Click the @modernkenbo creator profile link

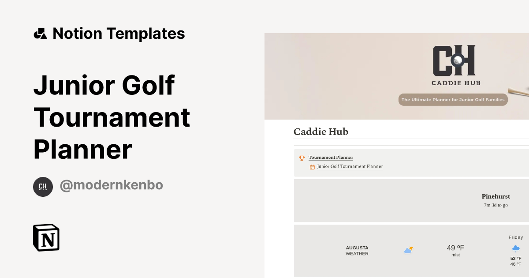click(x=111, y=185)
